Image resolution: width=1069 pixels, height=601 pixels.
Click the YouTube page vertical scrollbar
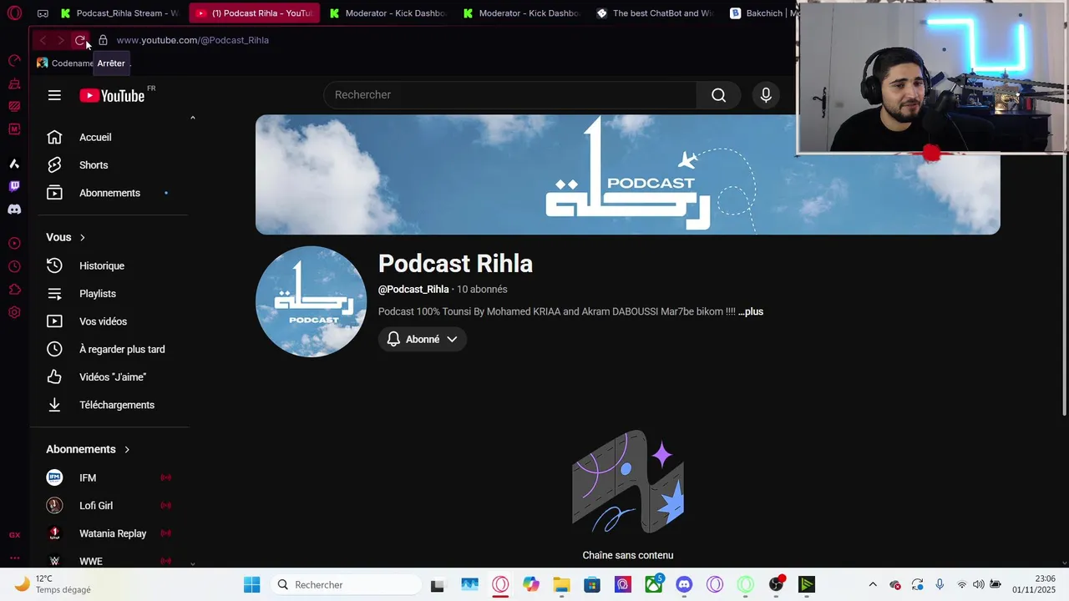point(1064,284)
